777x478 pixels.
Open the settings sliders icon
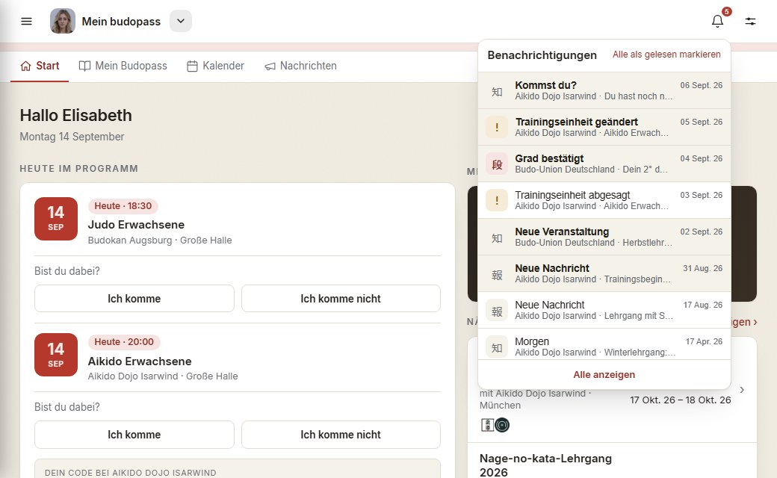point(750,22)
